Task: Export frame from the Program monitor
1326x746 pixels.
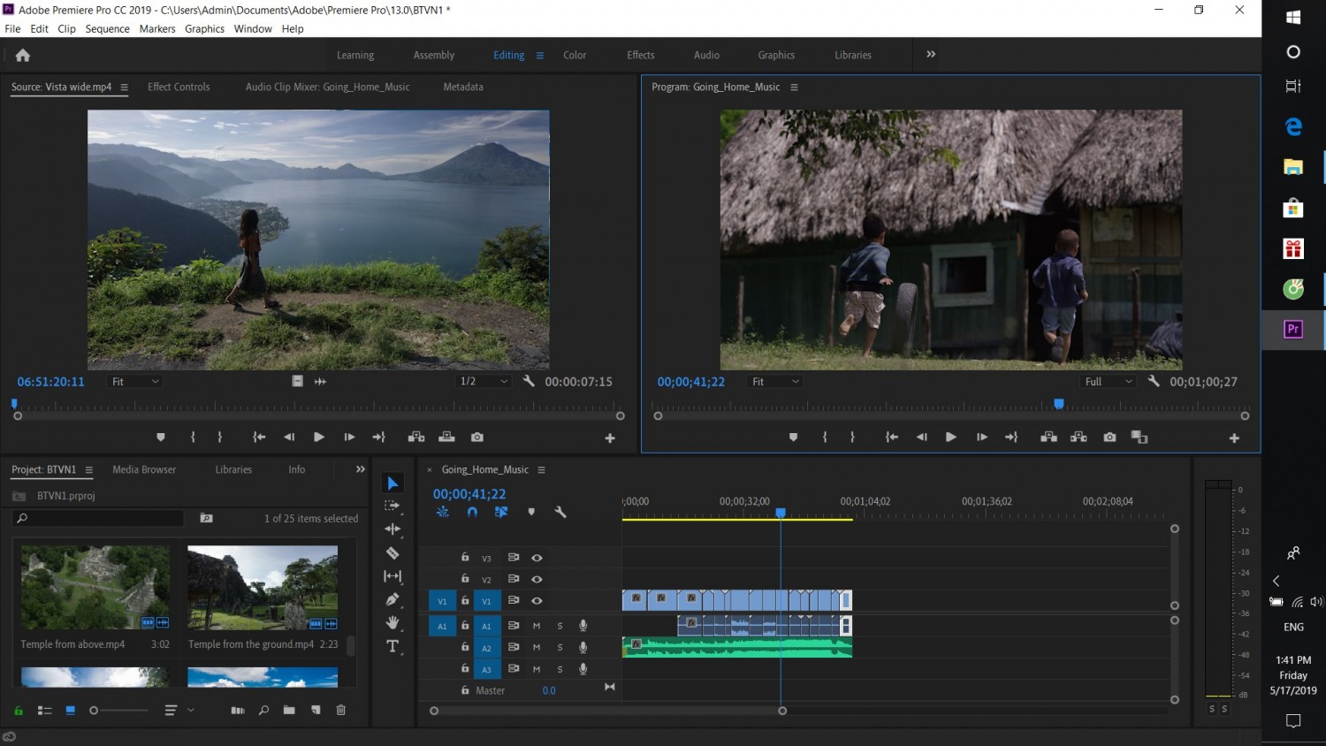Action: pyautogui.click(x=1109, y=437)
